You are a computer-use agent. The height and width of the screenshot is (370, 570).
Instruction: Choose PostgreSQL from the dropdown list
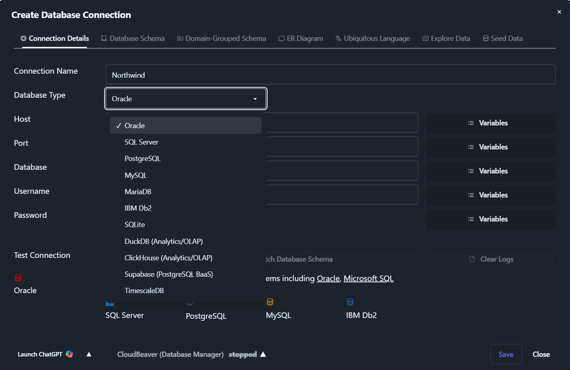(186, 159)
